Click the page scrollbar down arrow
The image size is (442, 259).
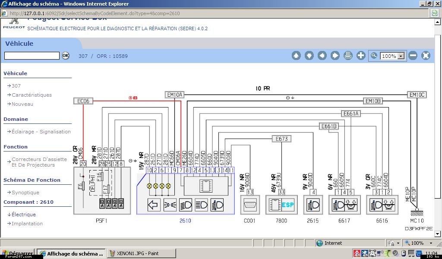pos(438,234)
